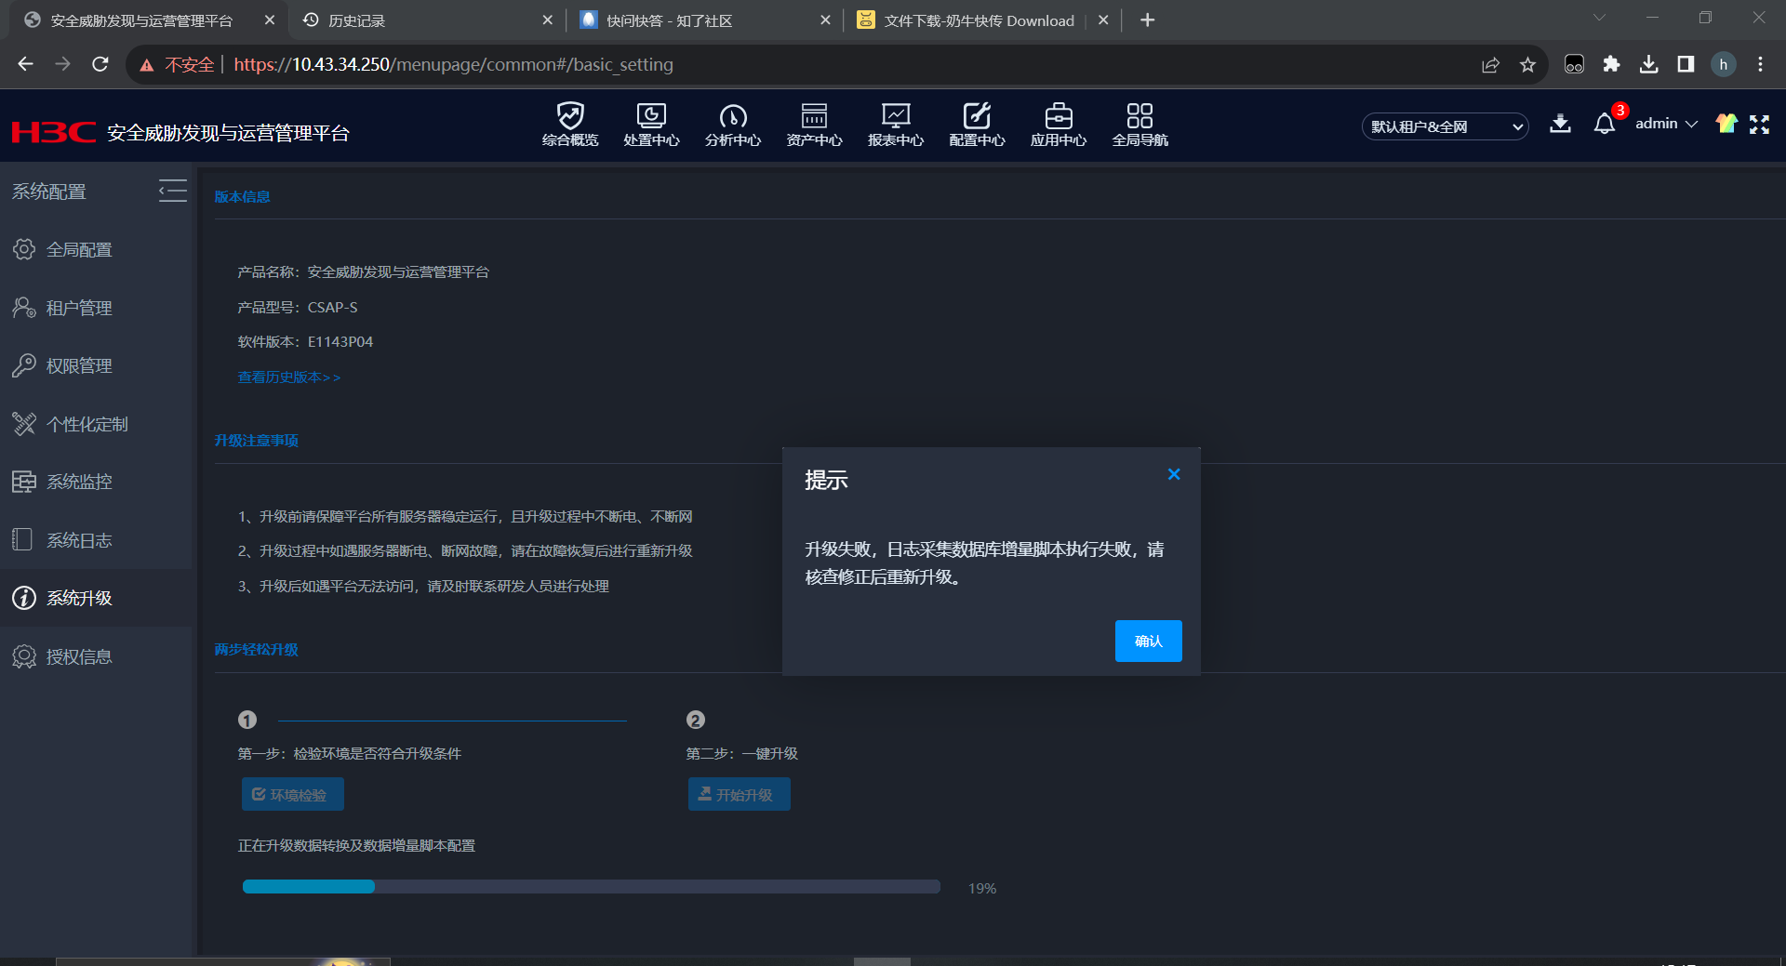Click the 确认 button in the dialog

tap(1148, 641)
